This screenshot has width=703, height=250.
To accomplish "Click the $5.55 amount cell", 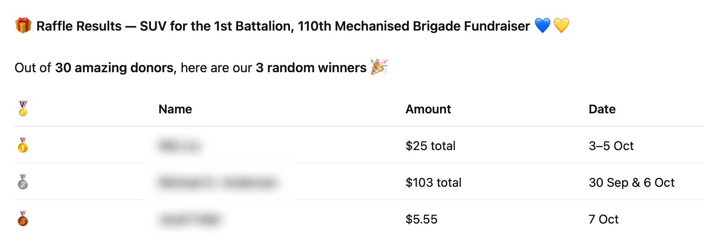I will (421, 219).
